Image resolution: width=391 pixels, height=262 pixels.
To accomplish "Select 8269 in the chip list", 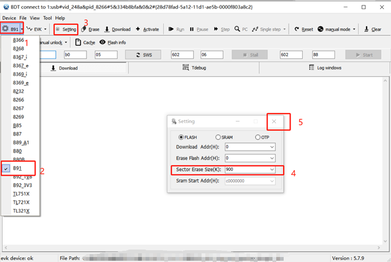I will (18, 116).
